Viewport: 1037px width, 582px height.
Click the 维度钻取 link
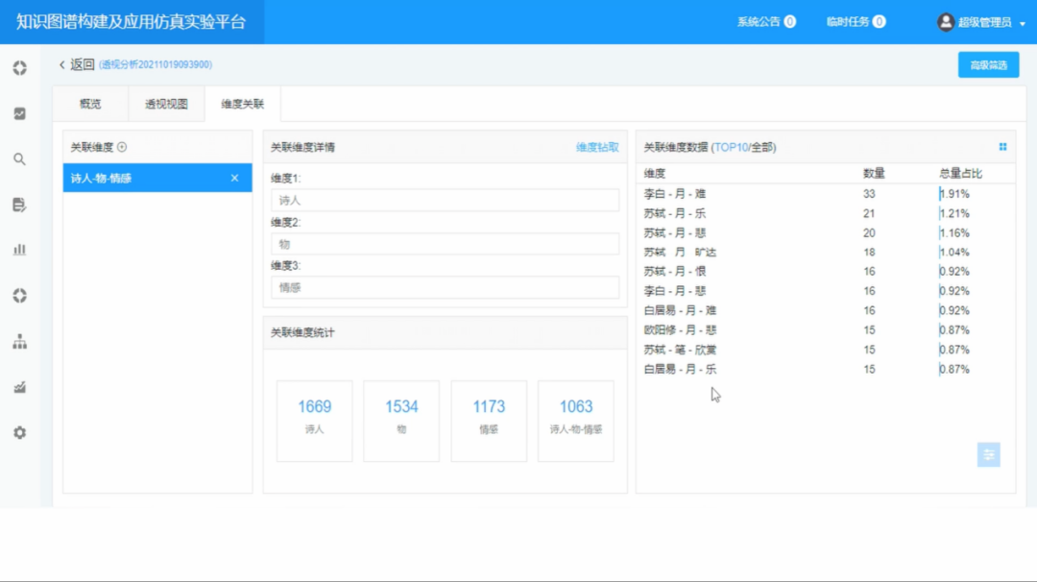[597, 147]
